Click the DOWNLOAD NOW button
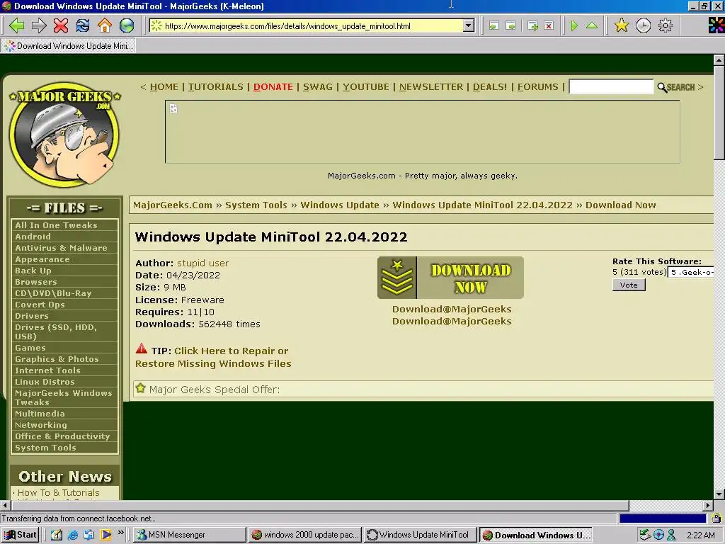This screenshot has width=725, height=544. 450,278
